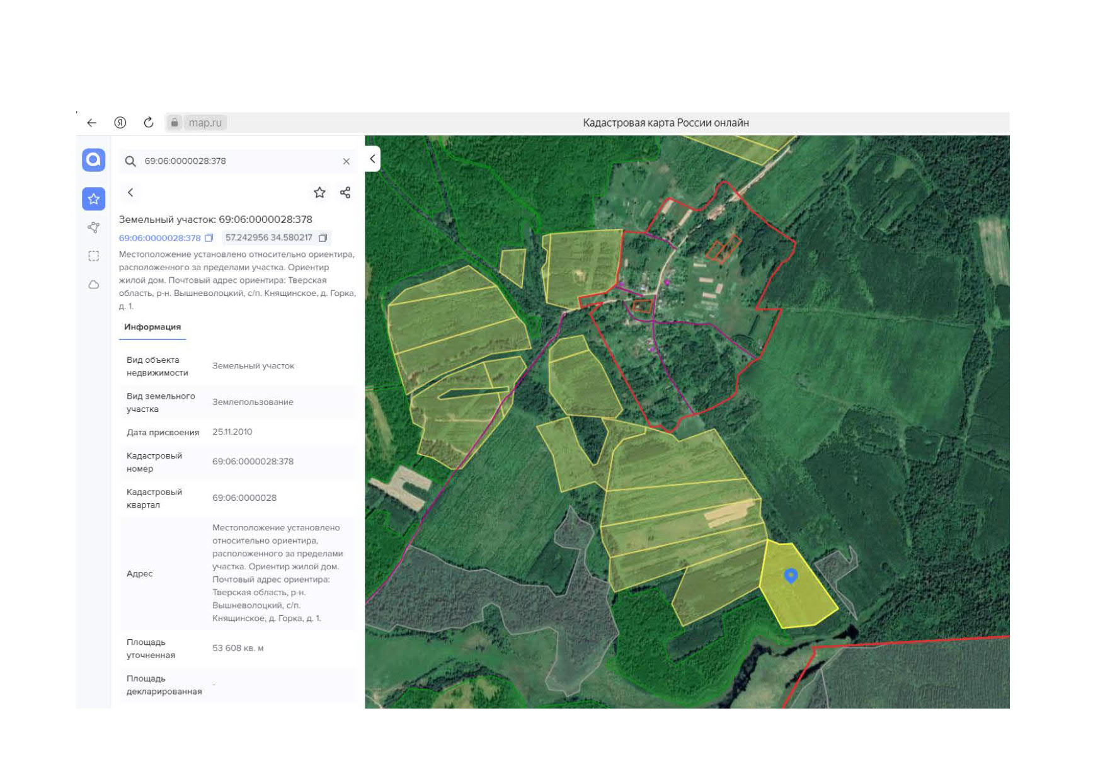
Task: Go back with the panel chevron
Action: click(x=130, y=193)
